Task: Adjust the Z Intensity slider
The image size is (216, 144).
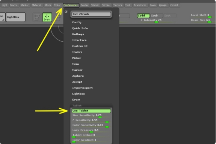Action: tap(157, 20)
